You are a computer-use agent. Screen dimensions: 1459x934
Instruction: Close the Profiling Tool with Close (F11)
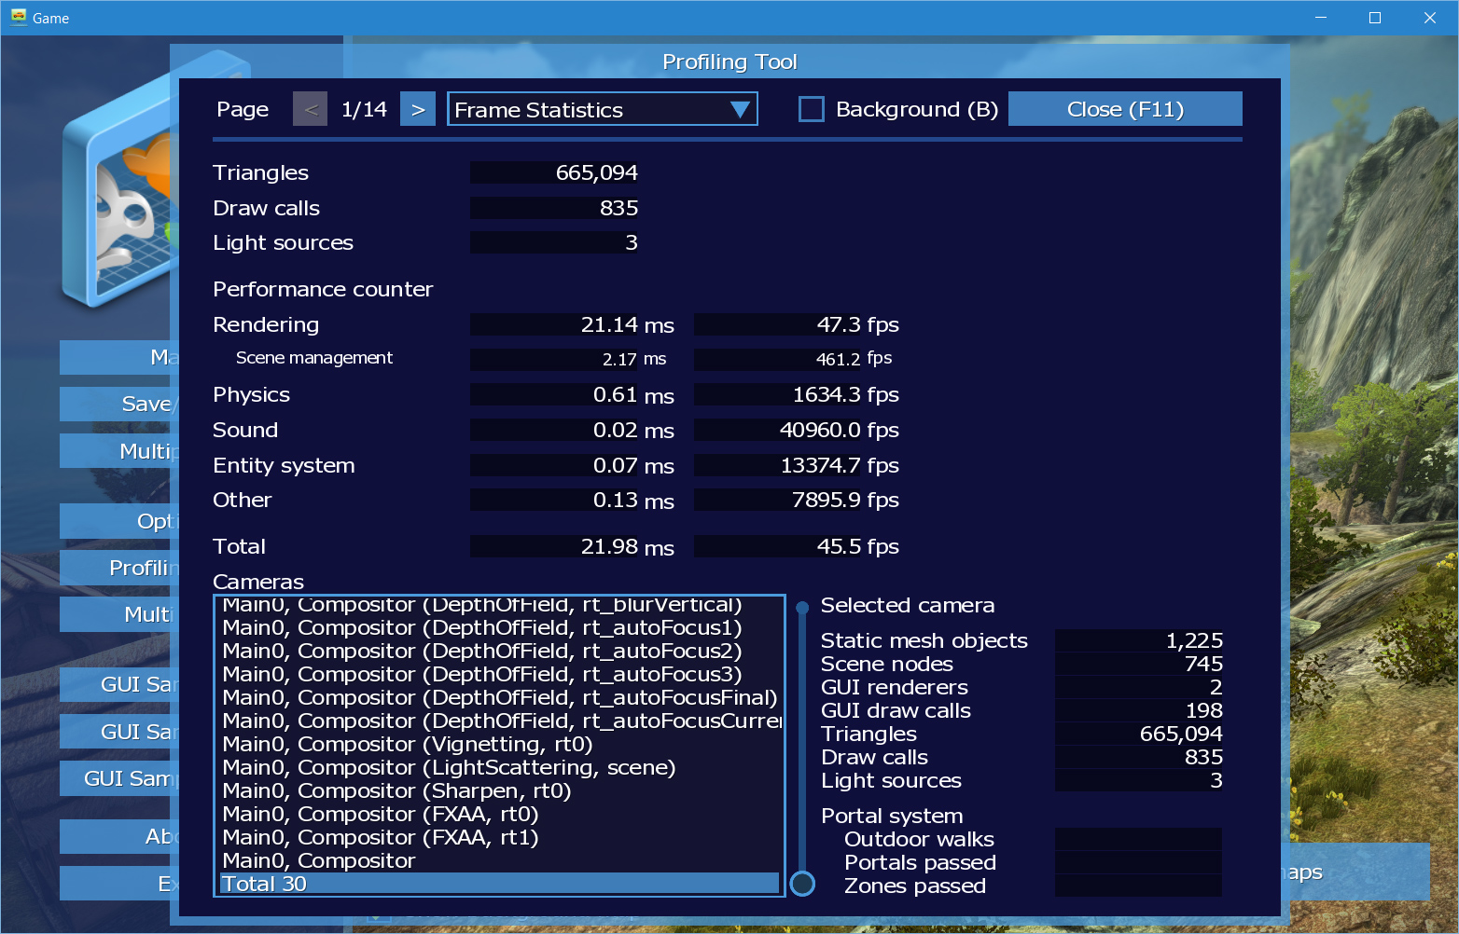(x=1124, y=109)
